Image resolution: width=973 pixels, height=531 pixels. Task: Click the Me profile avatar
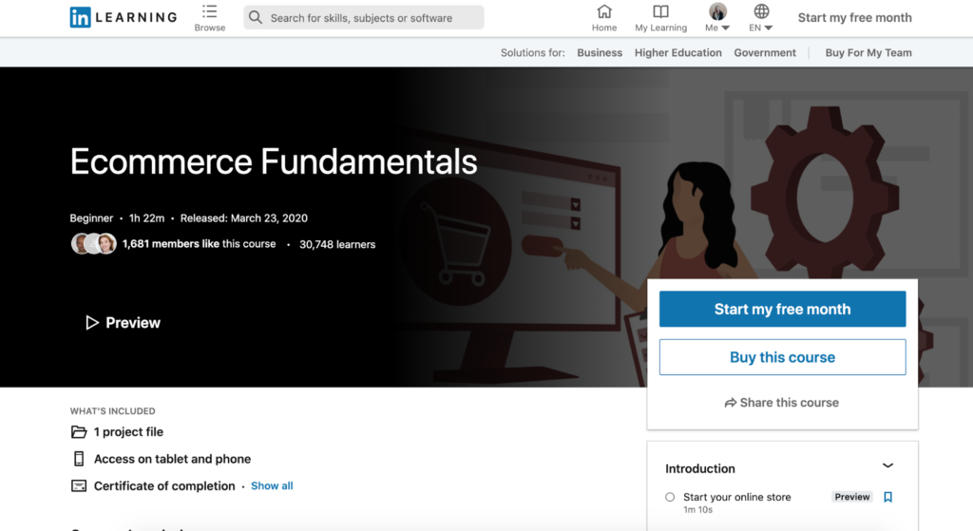pos(717,11)
